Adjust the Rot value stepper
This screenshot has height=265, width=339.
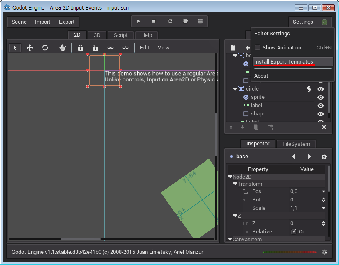[x=324, y=200]
